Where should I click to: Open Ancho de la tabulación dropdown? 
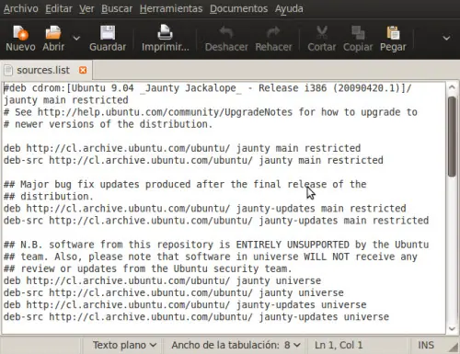pos(236,345)
